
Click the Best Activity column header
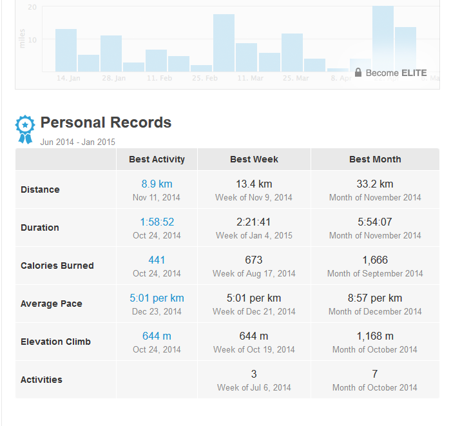click(157, 159)
